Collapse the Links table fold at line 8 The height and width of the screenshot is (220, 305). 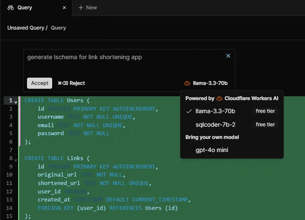(16, 160)
